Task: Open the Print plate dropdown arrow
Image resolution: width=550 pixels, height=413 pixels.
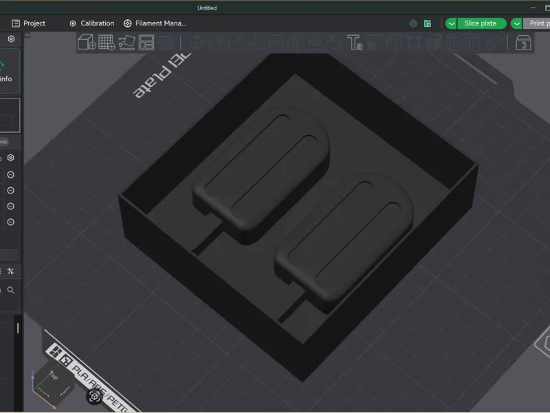Action: click(x=516, y=23)
